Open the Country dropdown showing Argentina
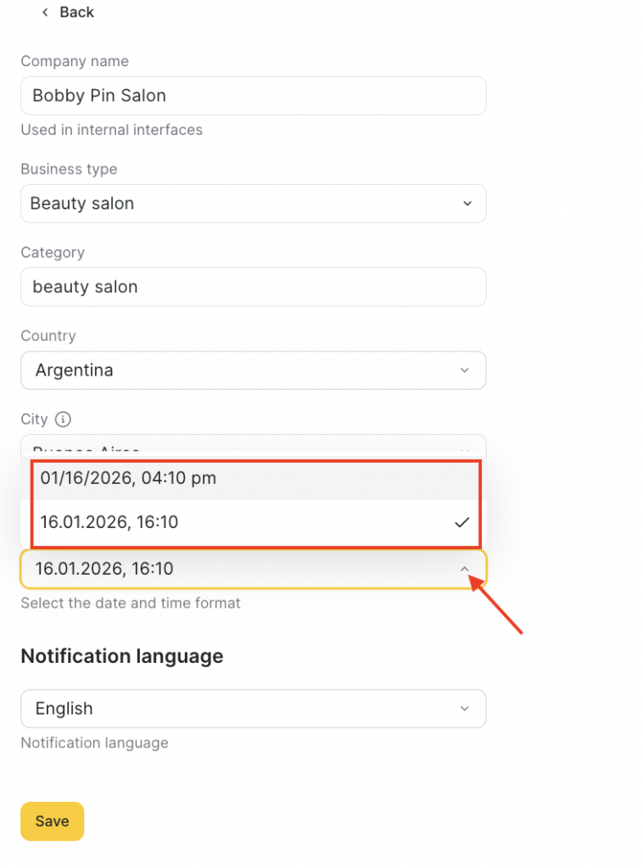The height and width of the screenshot is (868, 643). (253, 370)
